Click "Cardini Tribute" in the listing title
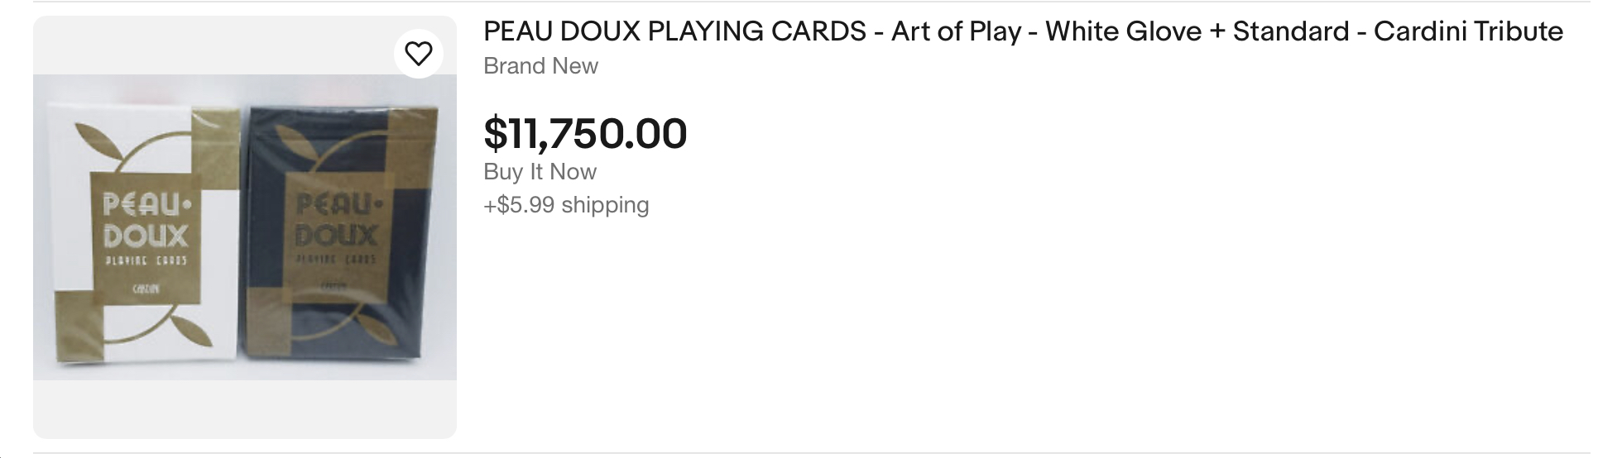 [x=1468, y=31]
